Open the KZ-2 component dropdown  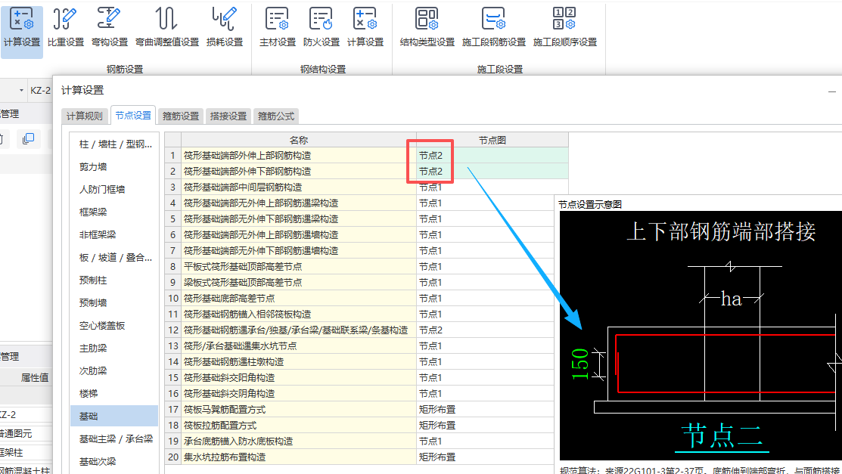point(21,90)
